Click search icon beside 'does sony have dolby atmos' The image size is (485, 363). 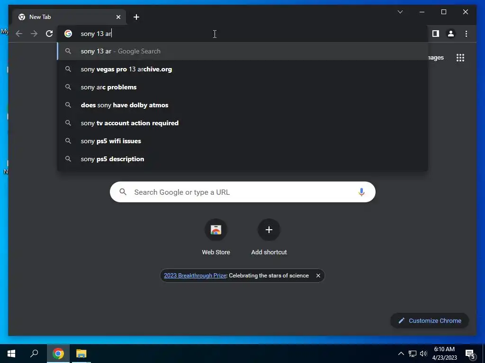pos(68,105)
